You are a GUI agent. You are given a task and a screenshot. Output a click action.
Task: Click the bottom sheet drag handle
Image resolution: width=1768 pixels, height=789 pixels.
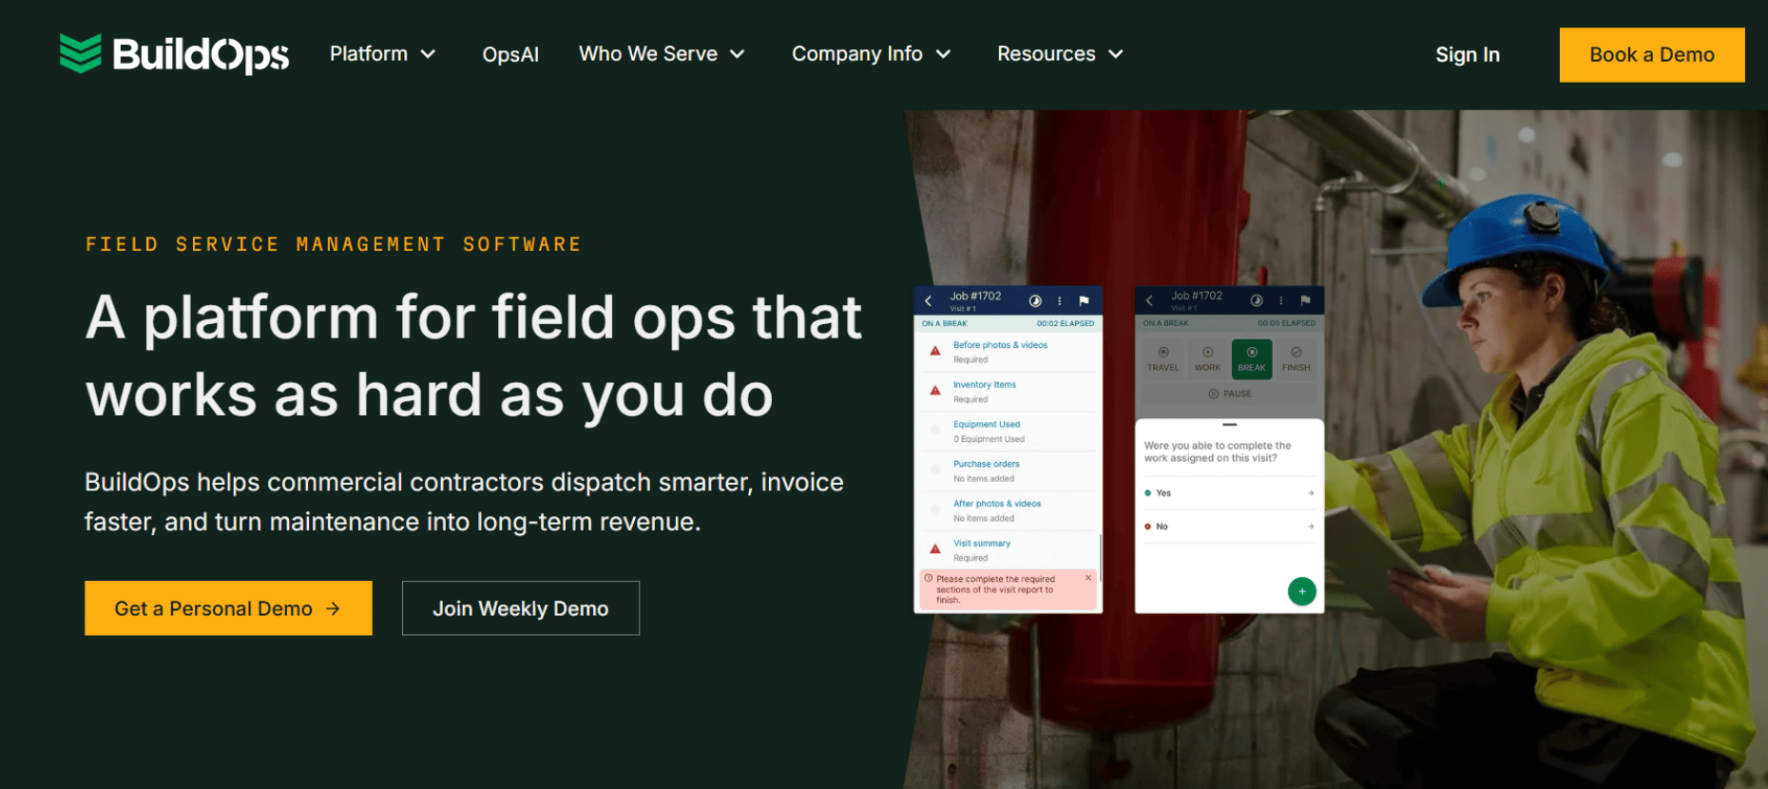point(1230,424)
